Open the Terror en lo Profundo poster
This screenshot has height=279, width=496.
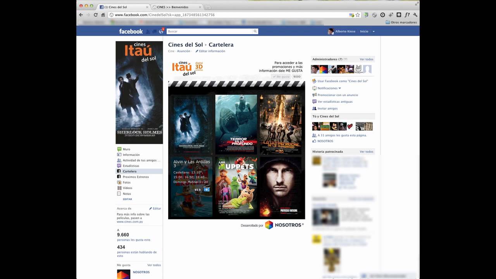click(236, 124)
